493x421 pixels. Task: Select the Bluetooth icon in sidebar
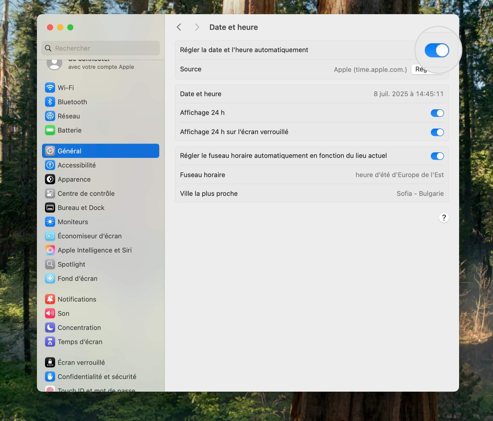50,102
